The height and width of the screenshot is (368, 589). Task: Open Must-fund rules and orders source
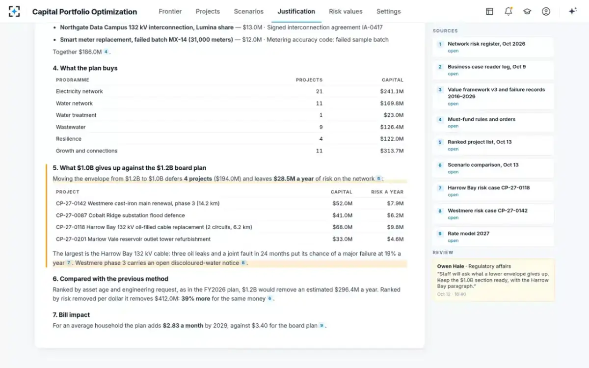(493, 123)
